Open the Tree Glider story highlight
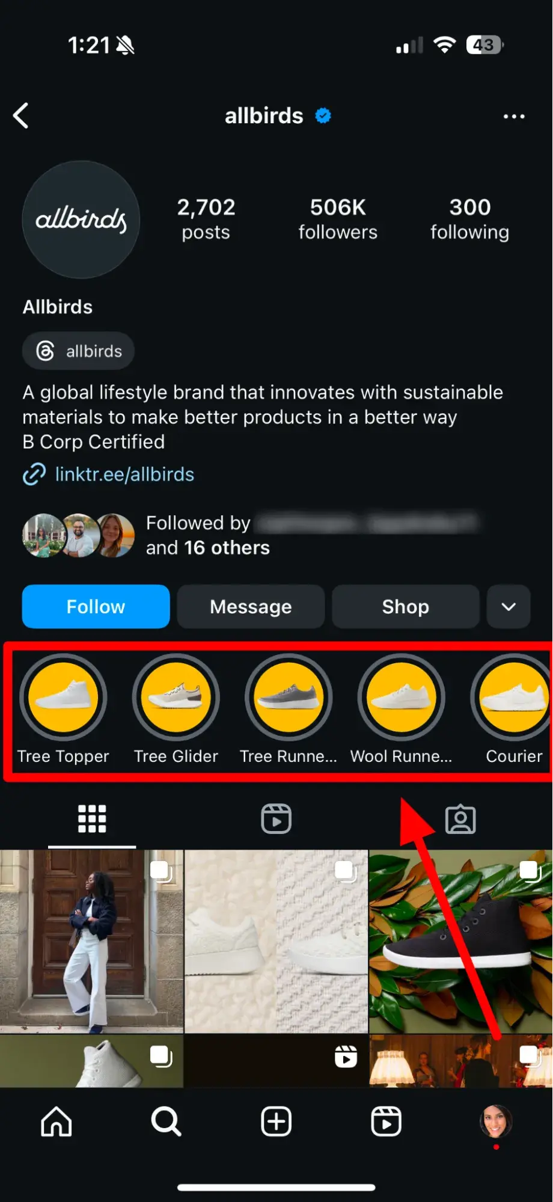Screen dimensions: 553x1202 176,698
